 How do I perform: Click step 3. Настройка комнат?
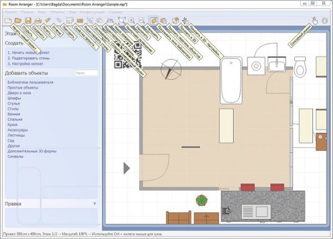point(26,63)
